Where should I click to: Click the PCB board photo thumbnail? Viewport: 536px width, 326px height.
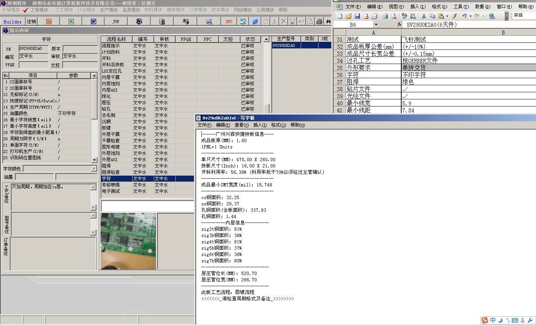[128, 241]
